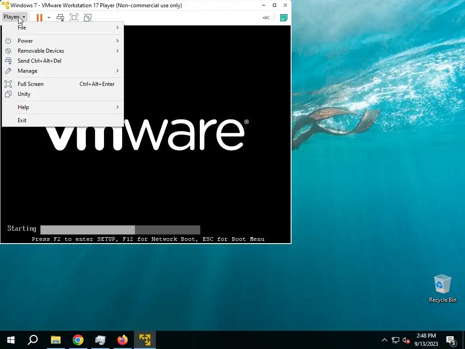Viewport: 465px width, 349px height.
Task: Open the Windows Start menu
Action: click(x=11, y=340)
